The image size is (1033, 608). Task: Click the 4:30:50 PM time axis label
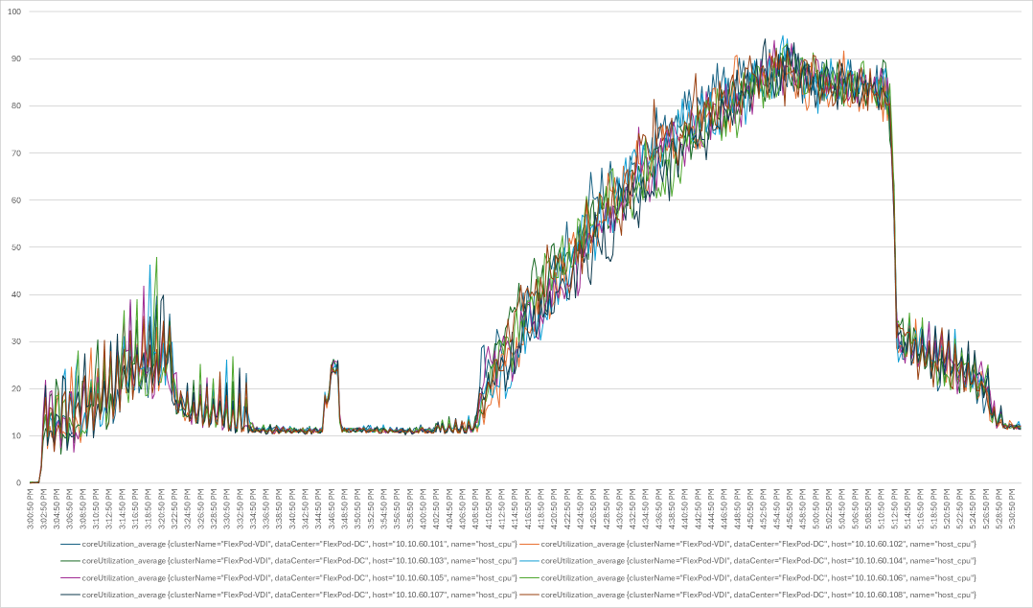coord(620,508)
